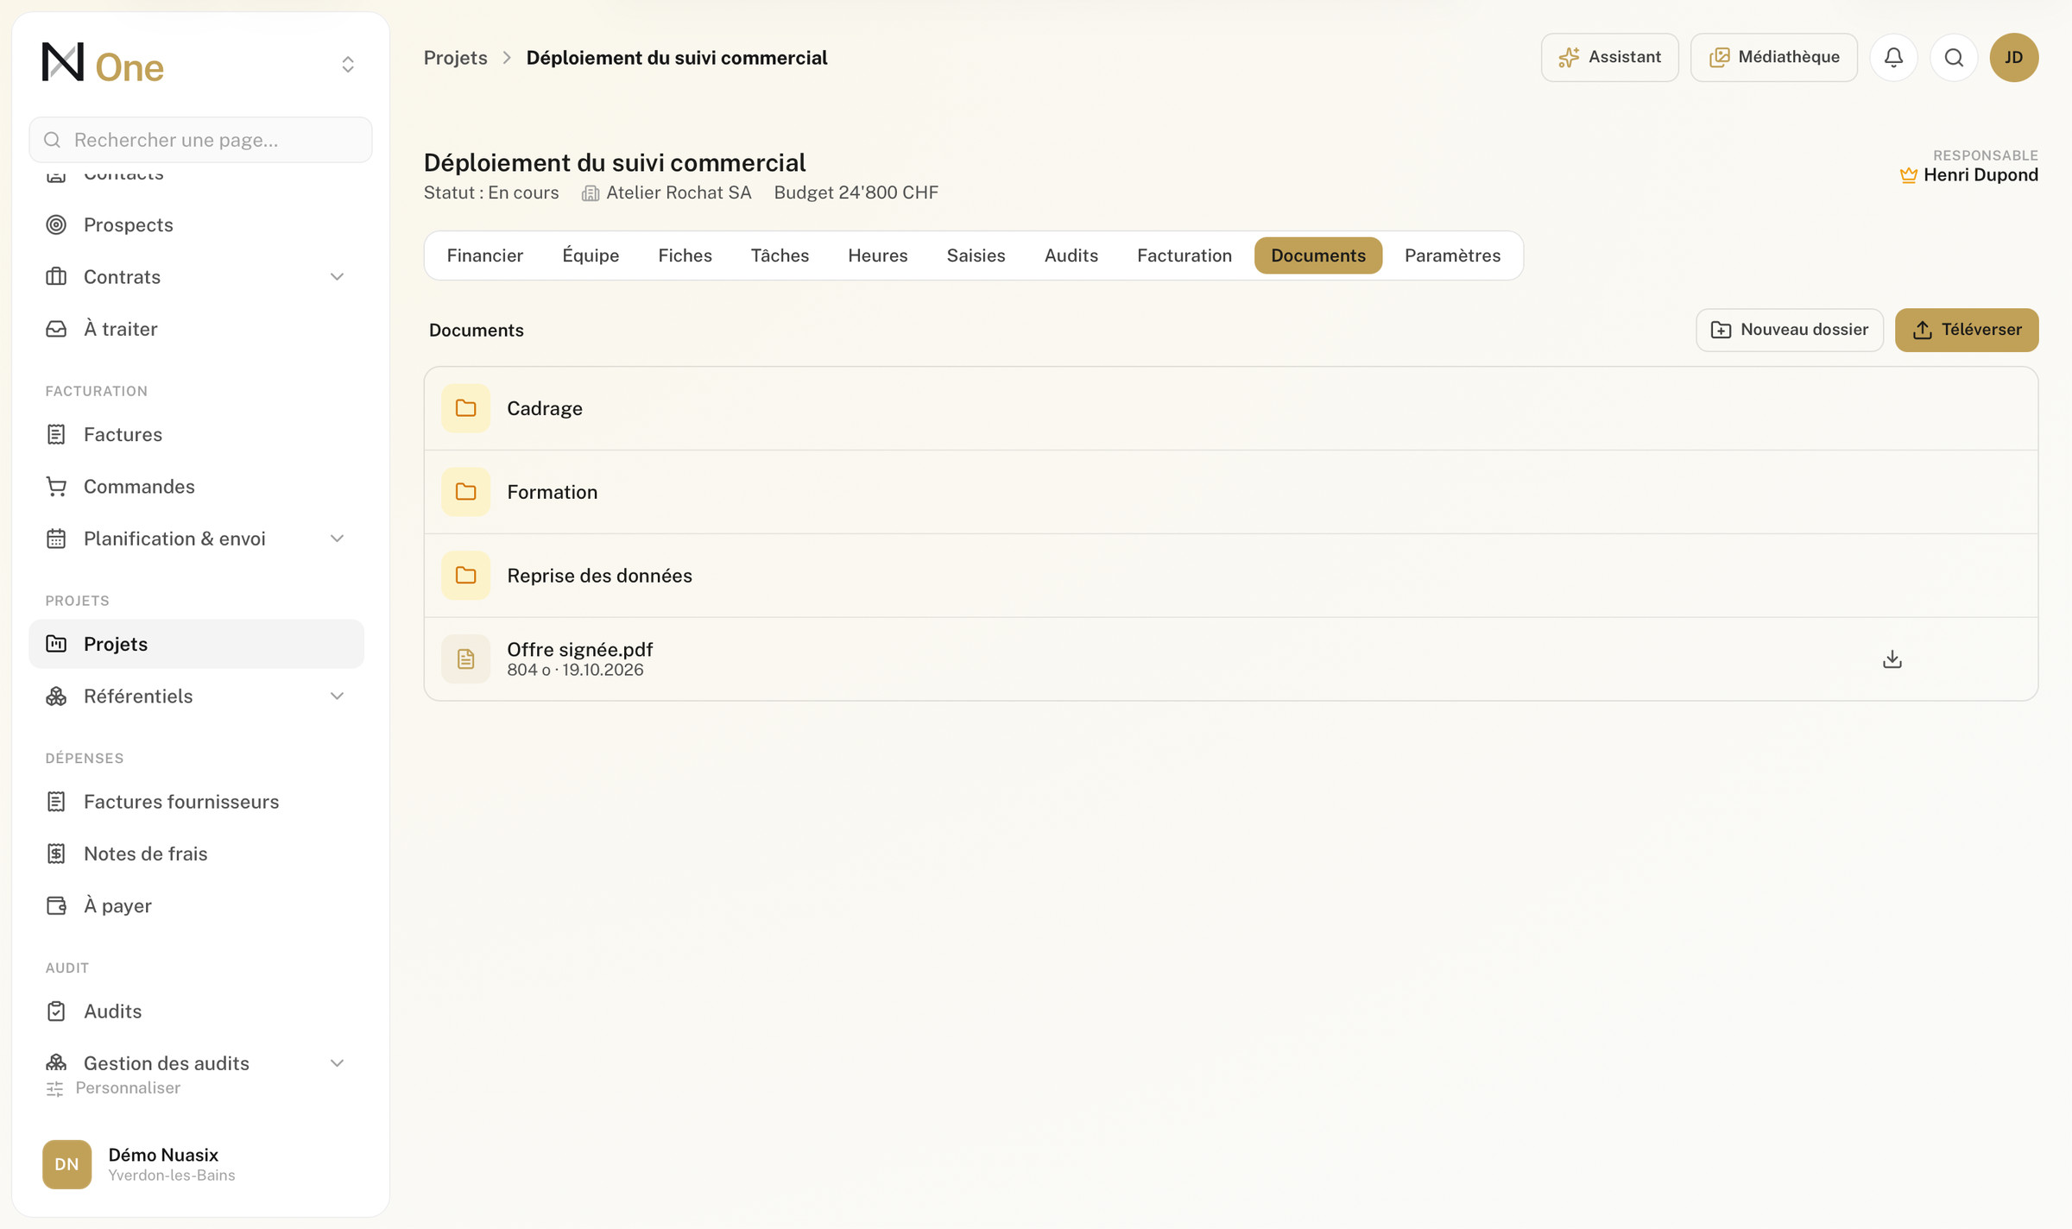
Task: Open workspace switcher arrows next to logo
Action: click(348, 65)
